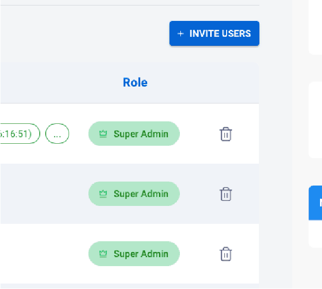Open the second row's Super Admin role badge
This screenshot has width=322, height=289.
(134, 193)
